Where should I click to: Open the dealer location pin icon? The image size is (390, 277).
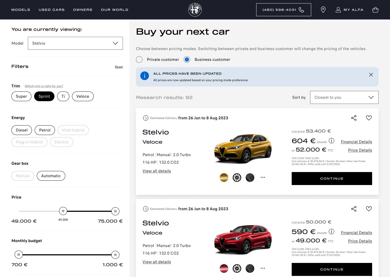point(323,10)
